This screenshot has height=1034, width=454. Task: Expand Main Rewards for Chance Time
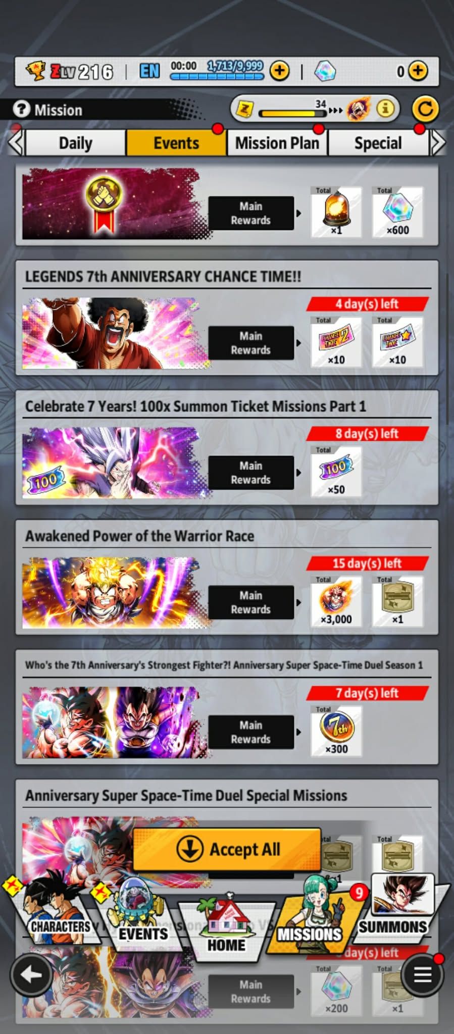(251, 343)
